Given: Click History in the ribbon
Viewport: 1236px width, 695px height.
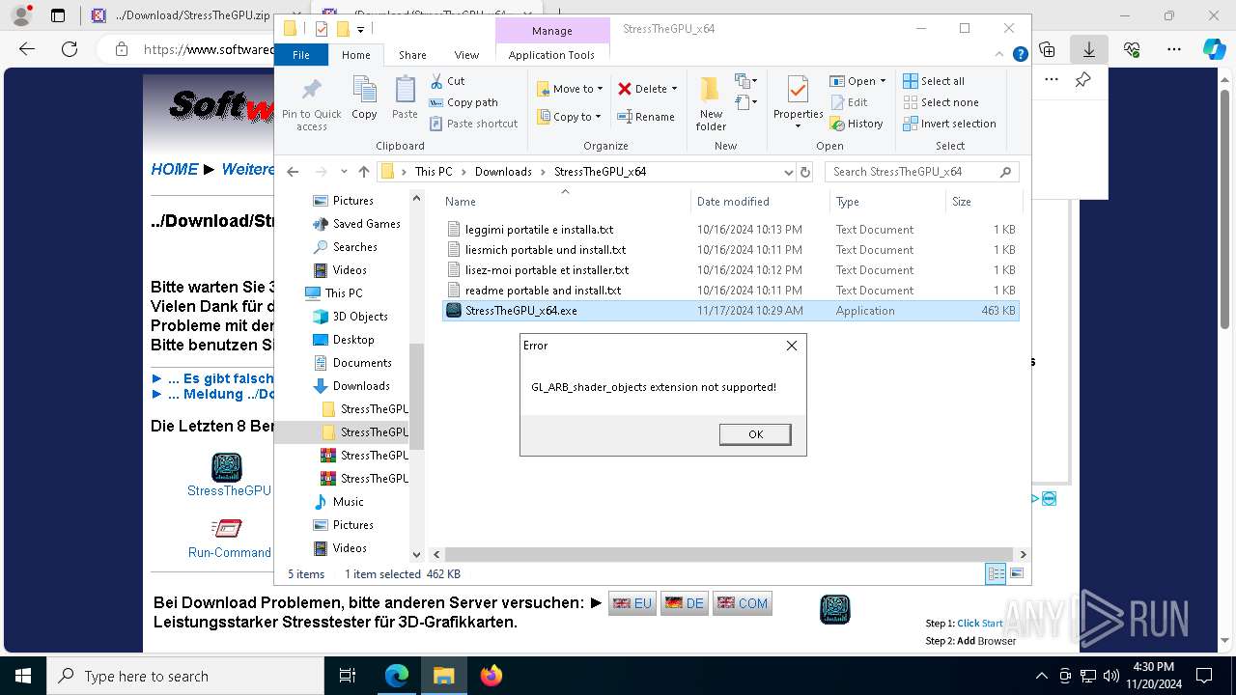Looking at the screenshot, I should click(857, 124).
